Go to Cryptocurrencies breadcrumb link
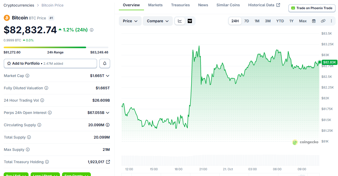 point(19,5)
